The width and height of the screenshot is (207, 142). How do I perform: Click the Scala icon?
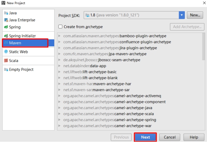(x=6, y=60)
